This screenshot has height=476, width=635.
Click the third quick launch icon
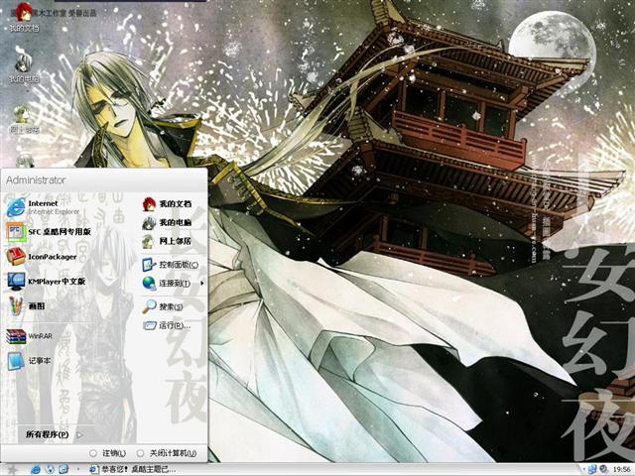pyautogui.click(x=63, y=469)
